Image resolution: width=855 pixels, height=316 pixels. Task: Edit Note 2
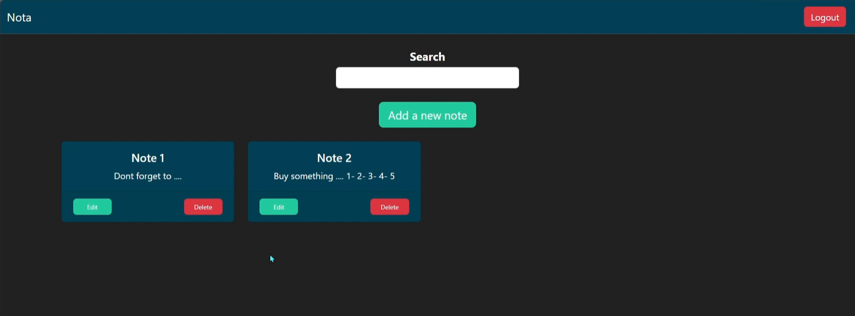pyautogui.click(x=279, y=207)
